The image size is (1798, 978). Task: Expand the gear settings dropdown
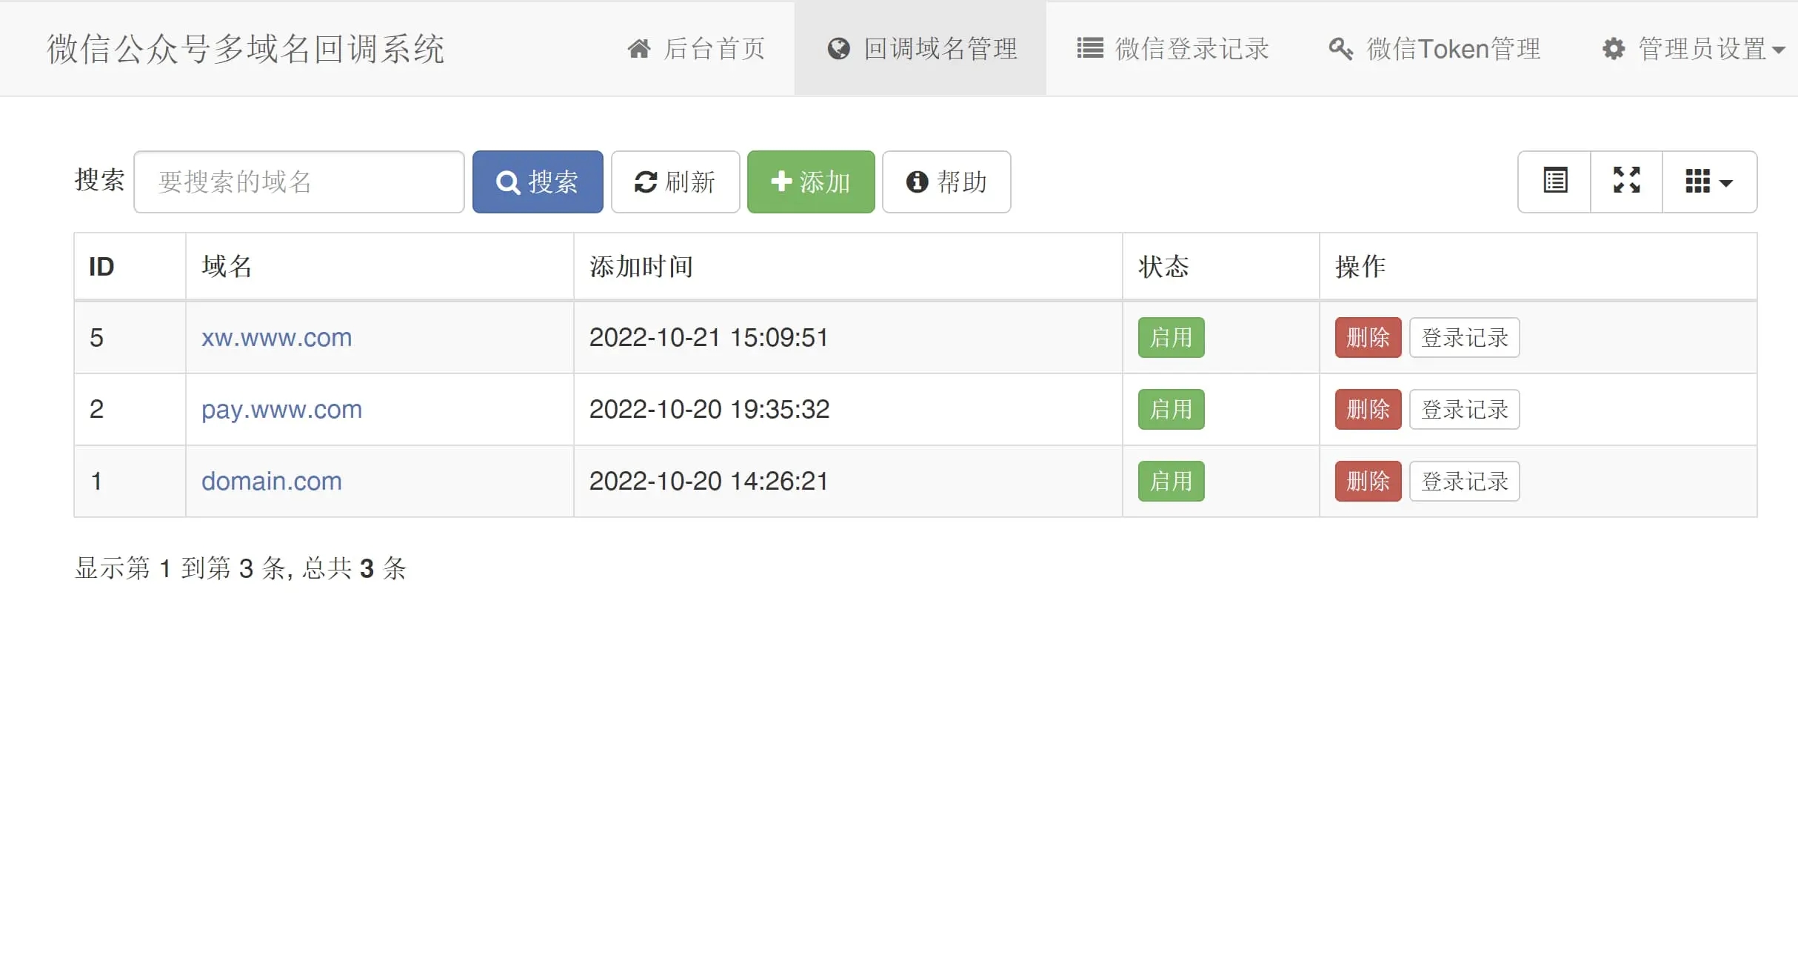[x=1614, y=48]
